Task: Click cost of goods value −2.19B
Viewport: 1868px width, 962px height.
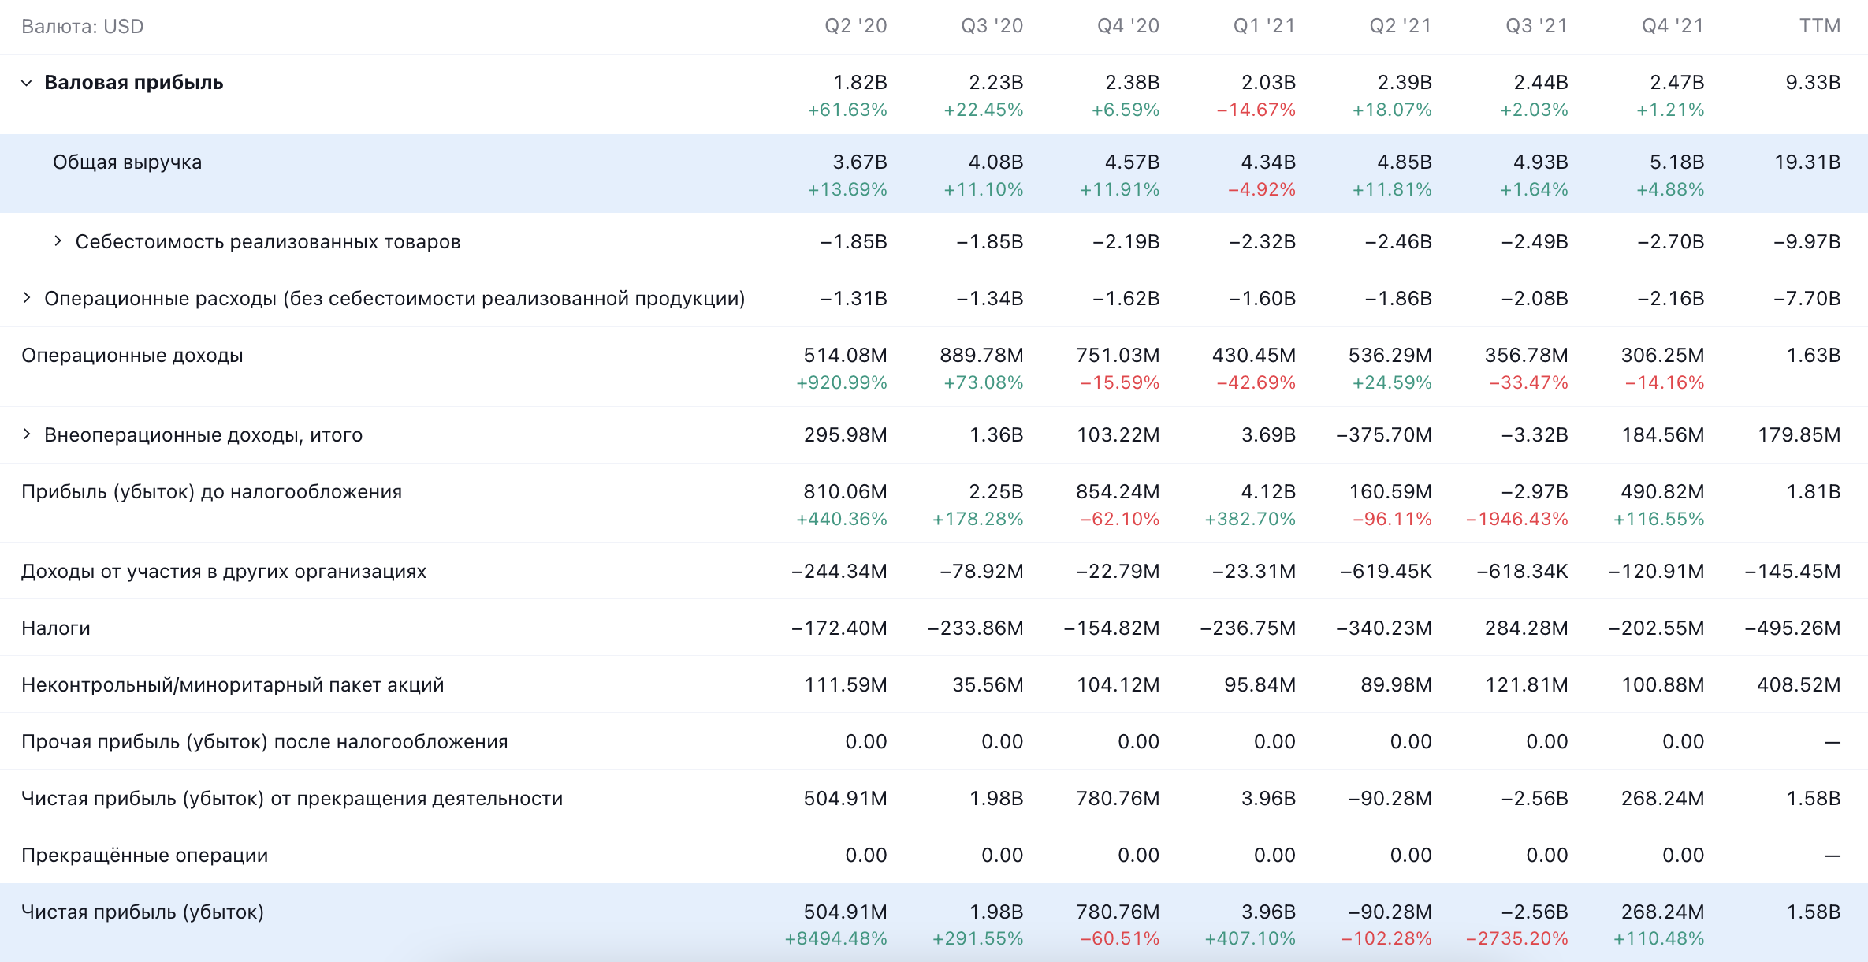Action: pos(1126,241)
